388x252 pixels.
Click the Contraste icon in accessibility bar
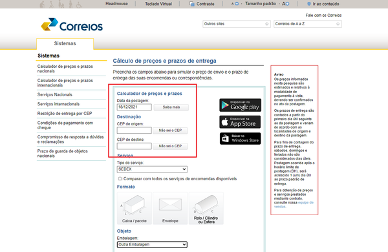[x=192, y=4]
